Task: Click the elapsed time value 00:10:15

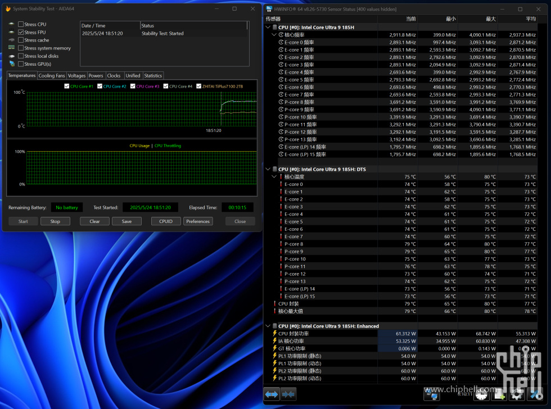Action: tap(237, 207)
